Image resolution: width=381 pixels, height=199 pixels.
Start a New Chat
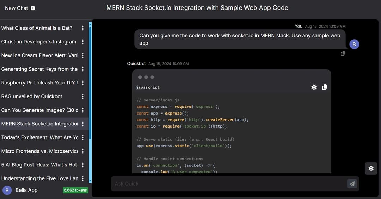point(17,8)
